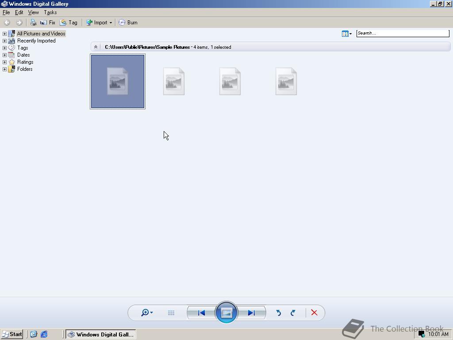Click Windows Digital Gallery taskbar button
Viewport: 453px width, 340px height.
(101, 335)
